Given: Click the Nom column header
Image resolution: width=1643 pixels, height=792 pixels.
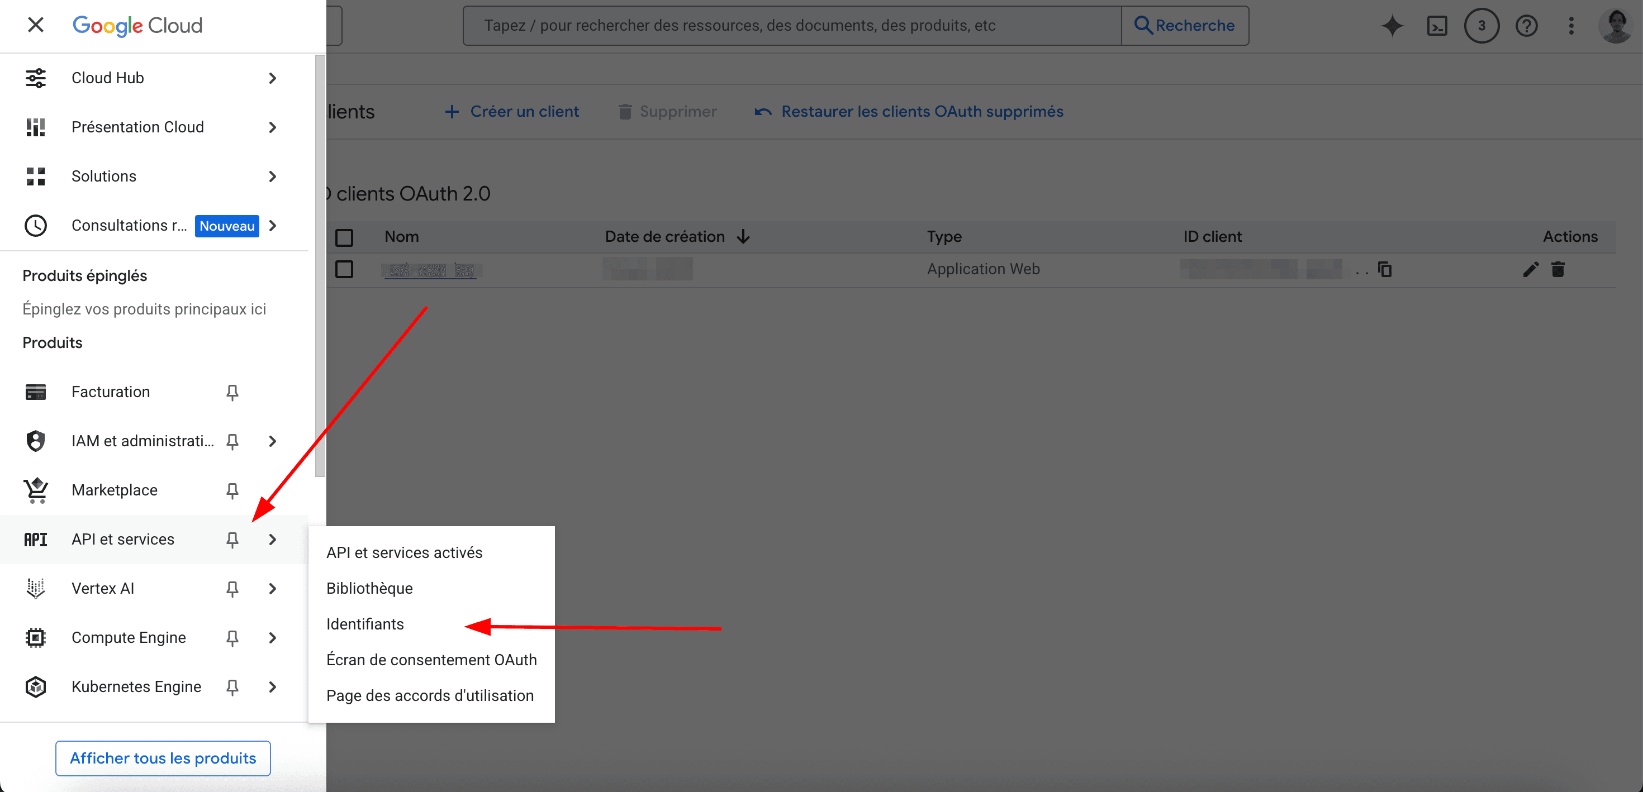Looking at the screenshot, I should 401,237.
